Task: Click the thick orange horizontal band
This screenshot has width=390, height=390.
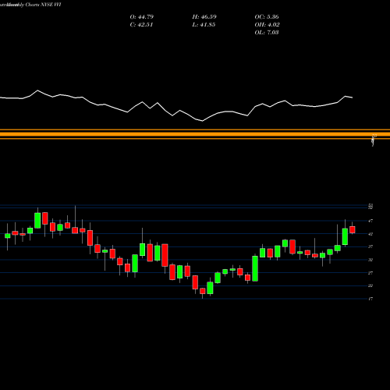Action: pos(195,134)
